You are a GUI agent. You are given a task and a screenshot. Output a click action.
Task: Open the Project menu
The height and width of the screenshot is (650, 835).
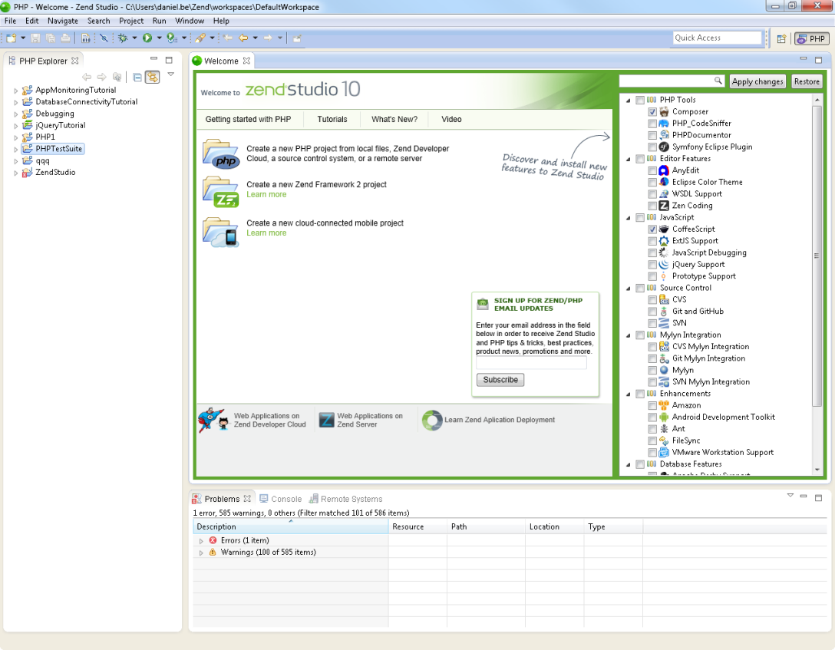click(x=131, y=21)
